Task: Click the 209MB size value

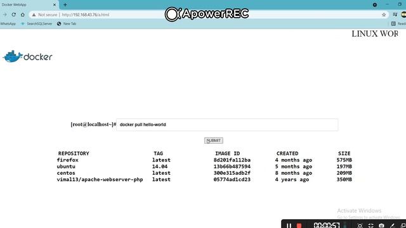Action: 344,173
